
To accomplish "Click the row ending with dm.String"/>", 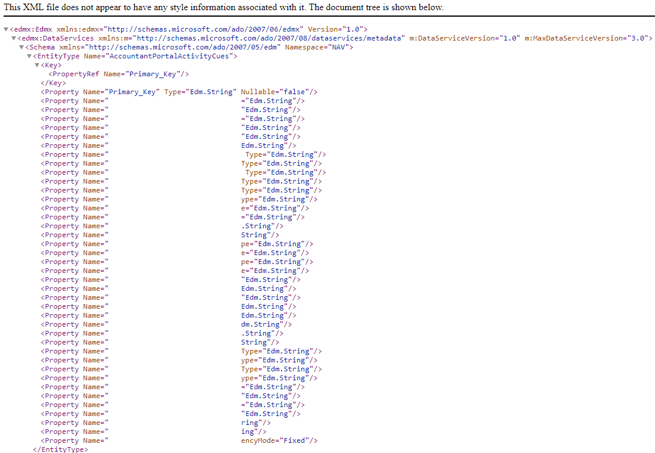I will click(x=166, y=324).
